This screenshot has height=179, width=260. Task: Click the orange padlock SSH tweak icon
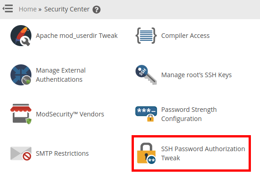[x=146, y=153]
